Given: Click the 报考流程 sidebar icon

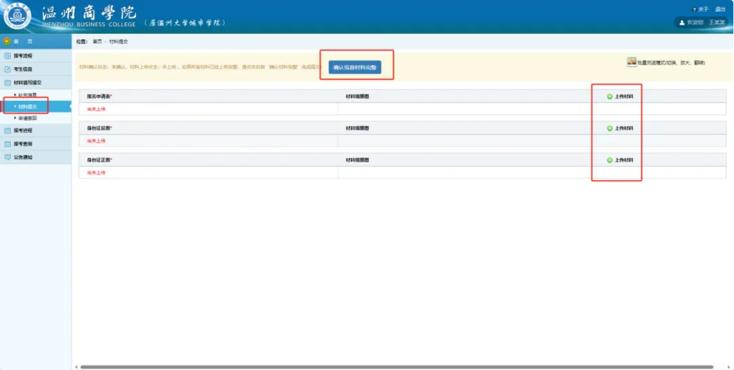Looking at the screenshot, I should (x=8, y=56).
